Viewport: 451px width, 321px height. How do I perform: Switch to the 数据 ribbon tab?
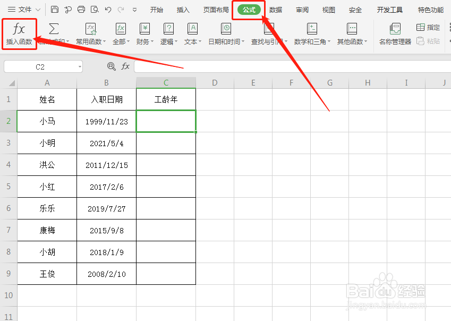click(275, 9)
